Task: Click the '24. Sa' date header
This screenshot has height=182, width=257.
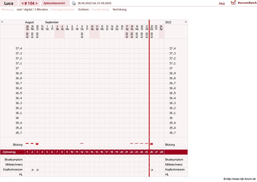Action: [x=161, y=28]
